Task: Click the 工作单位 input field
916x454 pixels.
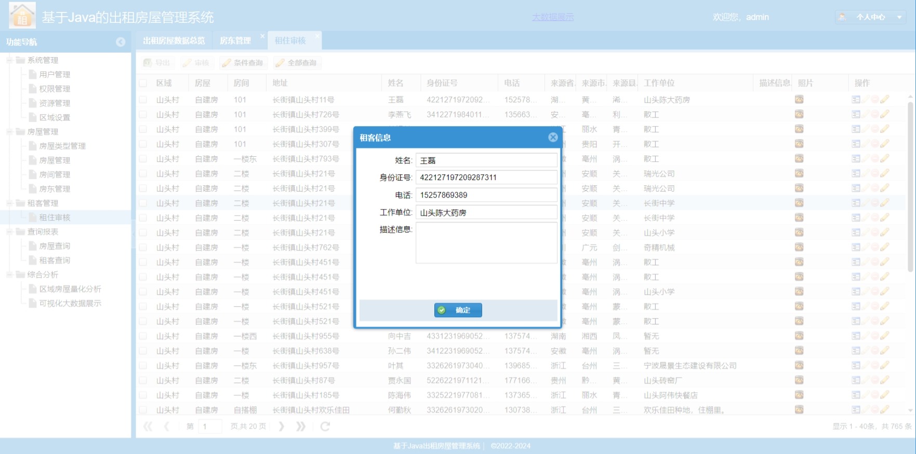Action: coord(486,213)
